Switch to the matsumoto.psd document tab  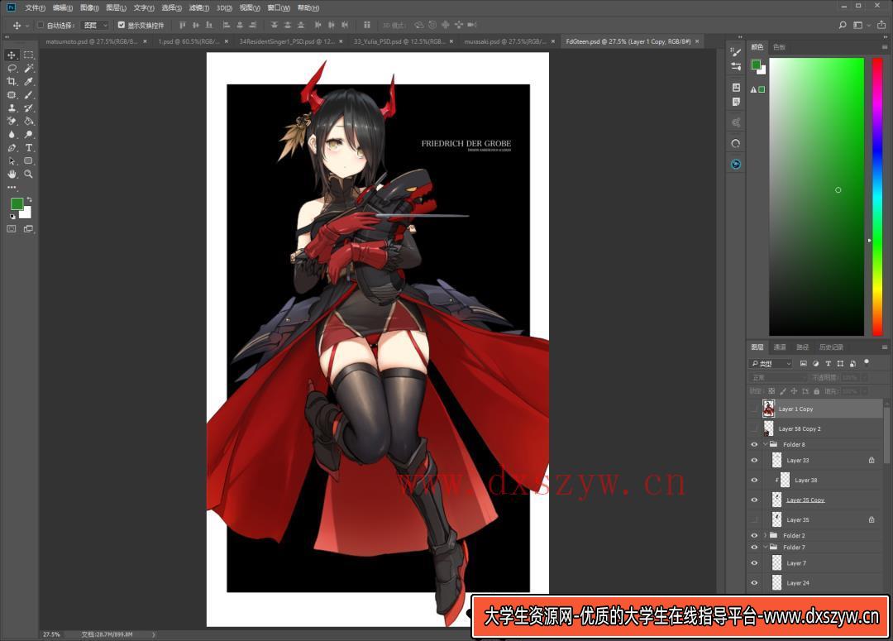click(91, 41)
